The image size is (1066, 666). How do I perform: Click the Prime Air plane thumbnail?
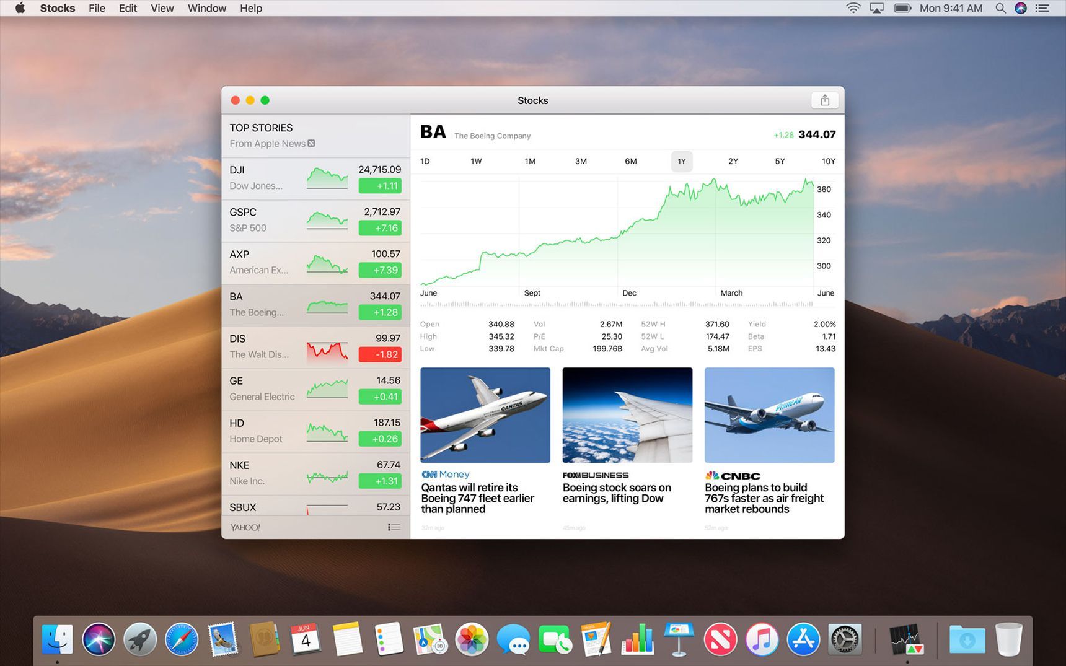pos(769,415)
